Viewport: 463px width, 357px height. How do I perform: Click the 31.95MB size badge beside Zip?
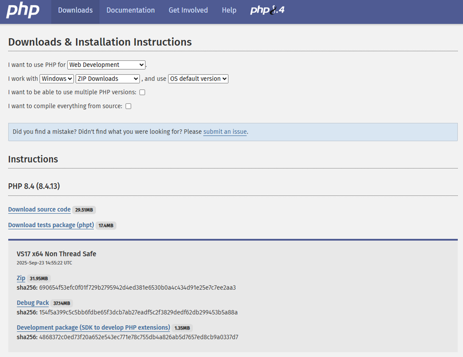click(x=39, y=278)
